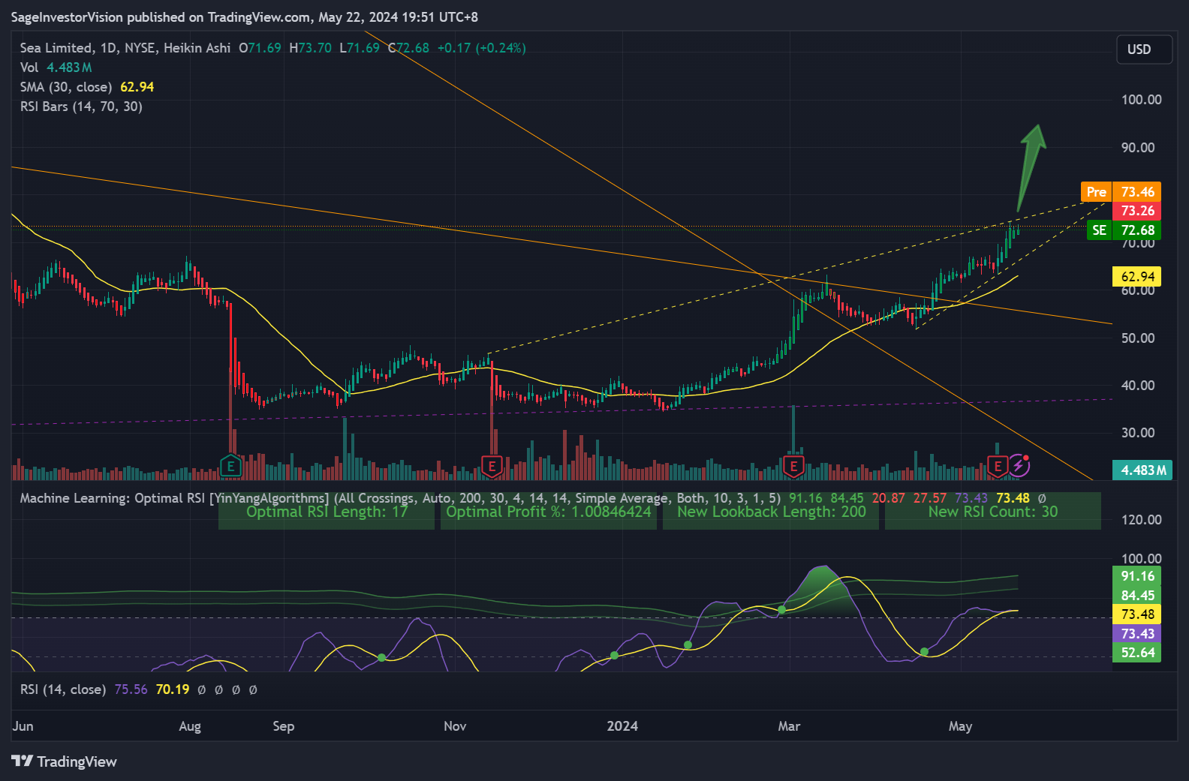Click the New RSI Count: 30 box
1189x781 pixels.
993,512
